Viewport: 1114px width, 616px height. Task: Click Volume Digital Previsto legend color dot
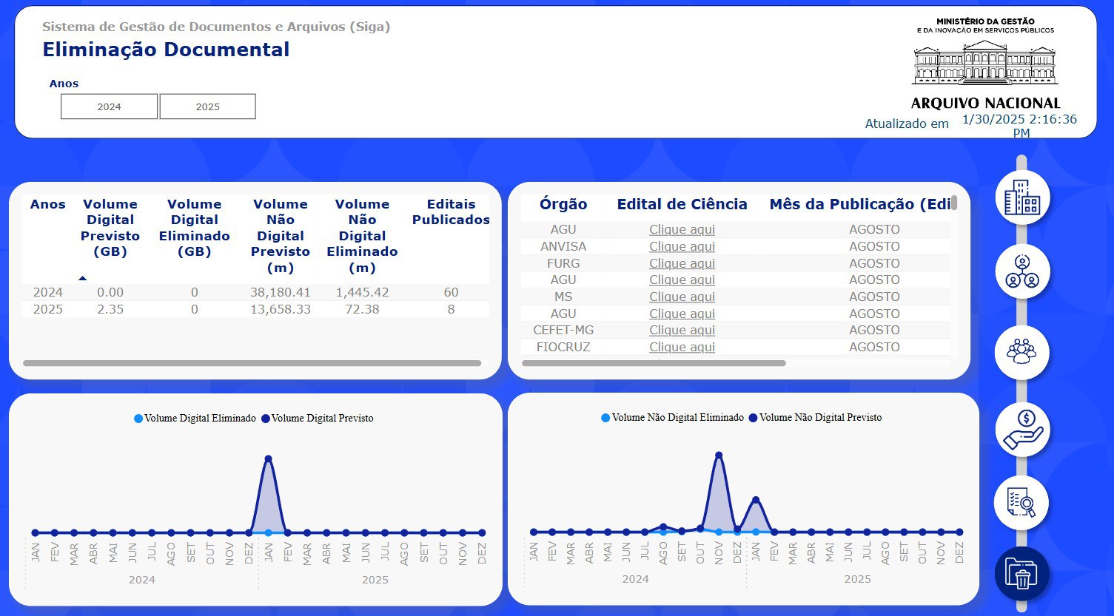pyautogui.click(x=266, y=419)
